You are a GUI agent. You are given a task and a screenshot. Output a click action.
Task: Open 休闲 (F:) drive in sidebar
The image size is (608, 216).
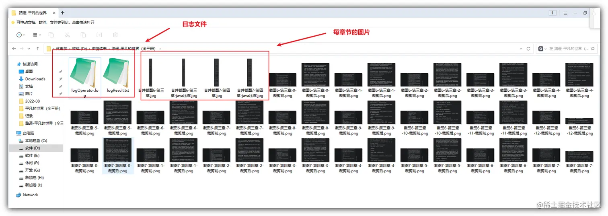(x=29, y=163)
